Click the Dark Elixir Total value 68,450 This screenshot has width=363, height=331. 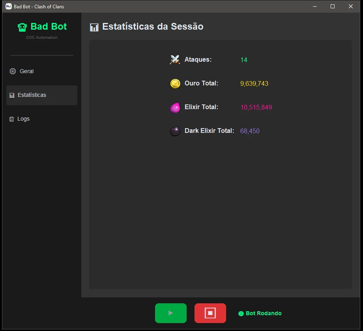[x=250, y=131]
